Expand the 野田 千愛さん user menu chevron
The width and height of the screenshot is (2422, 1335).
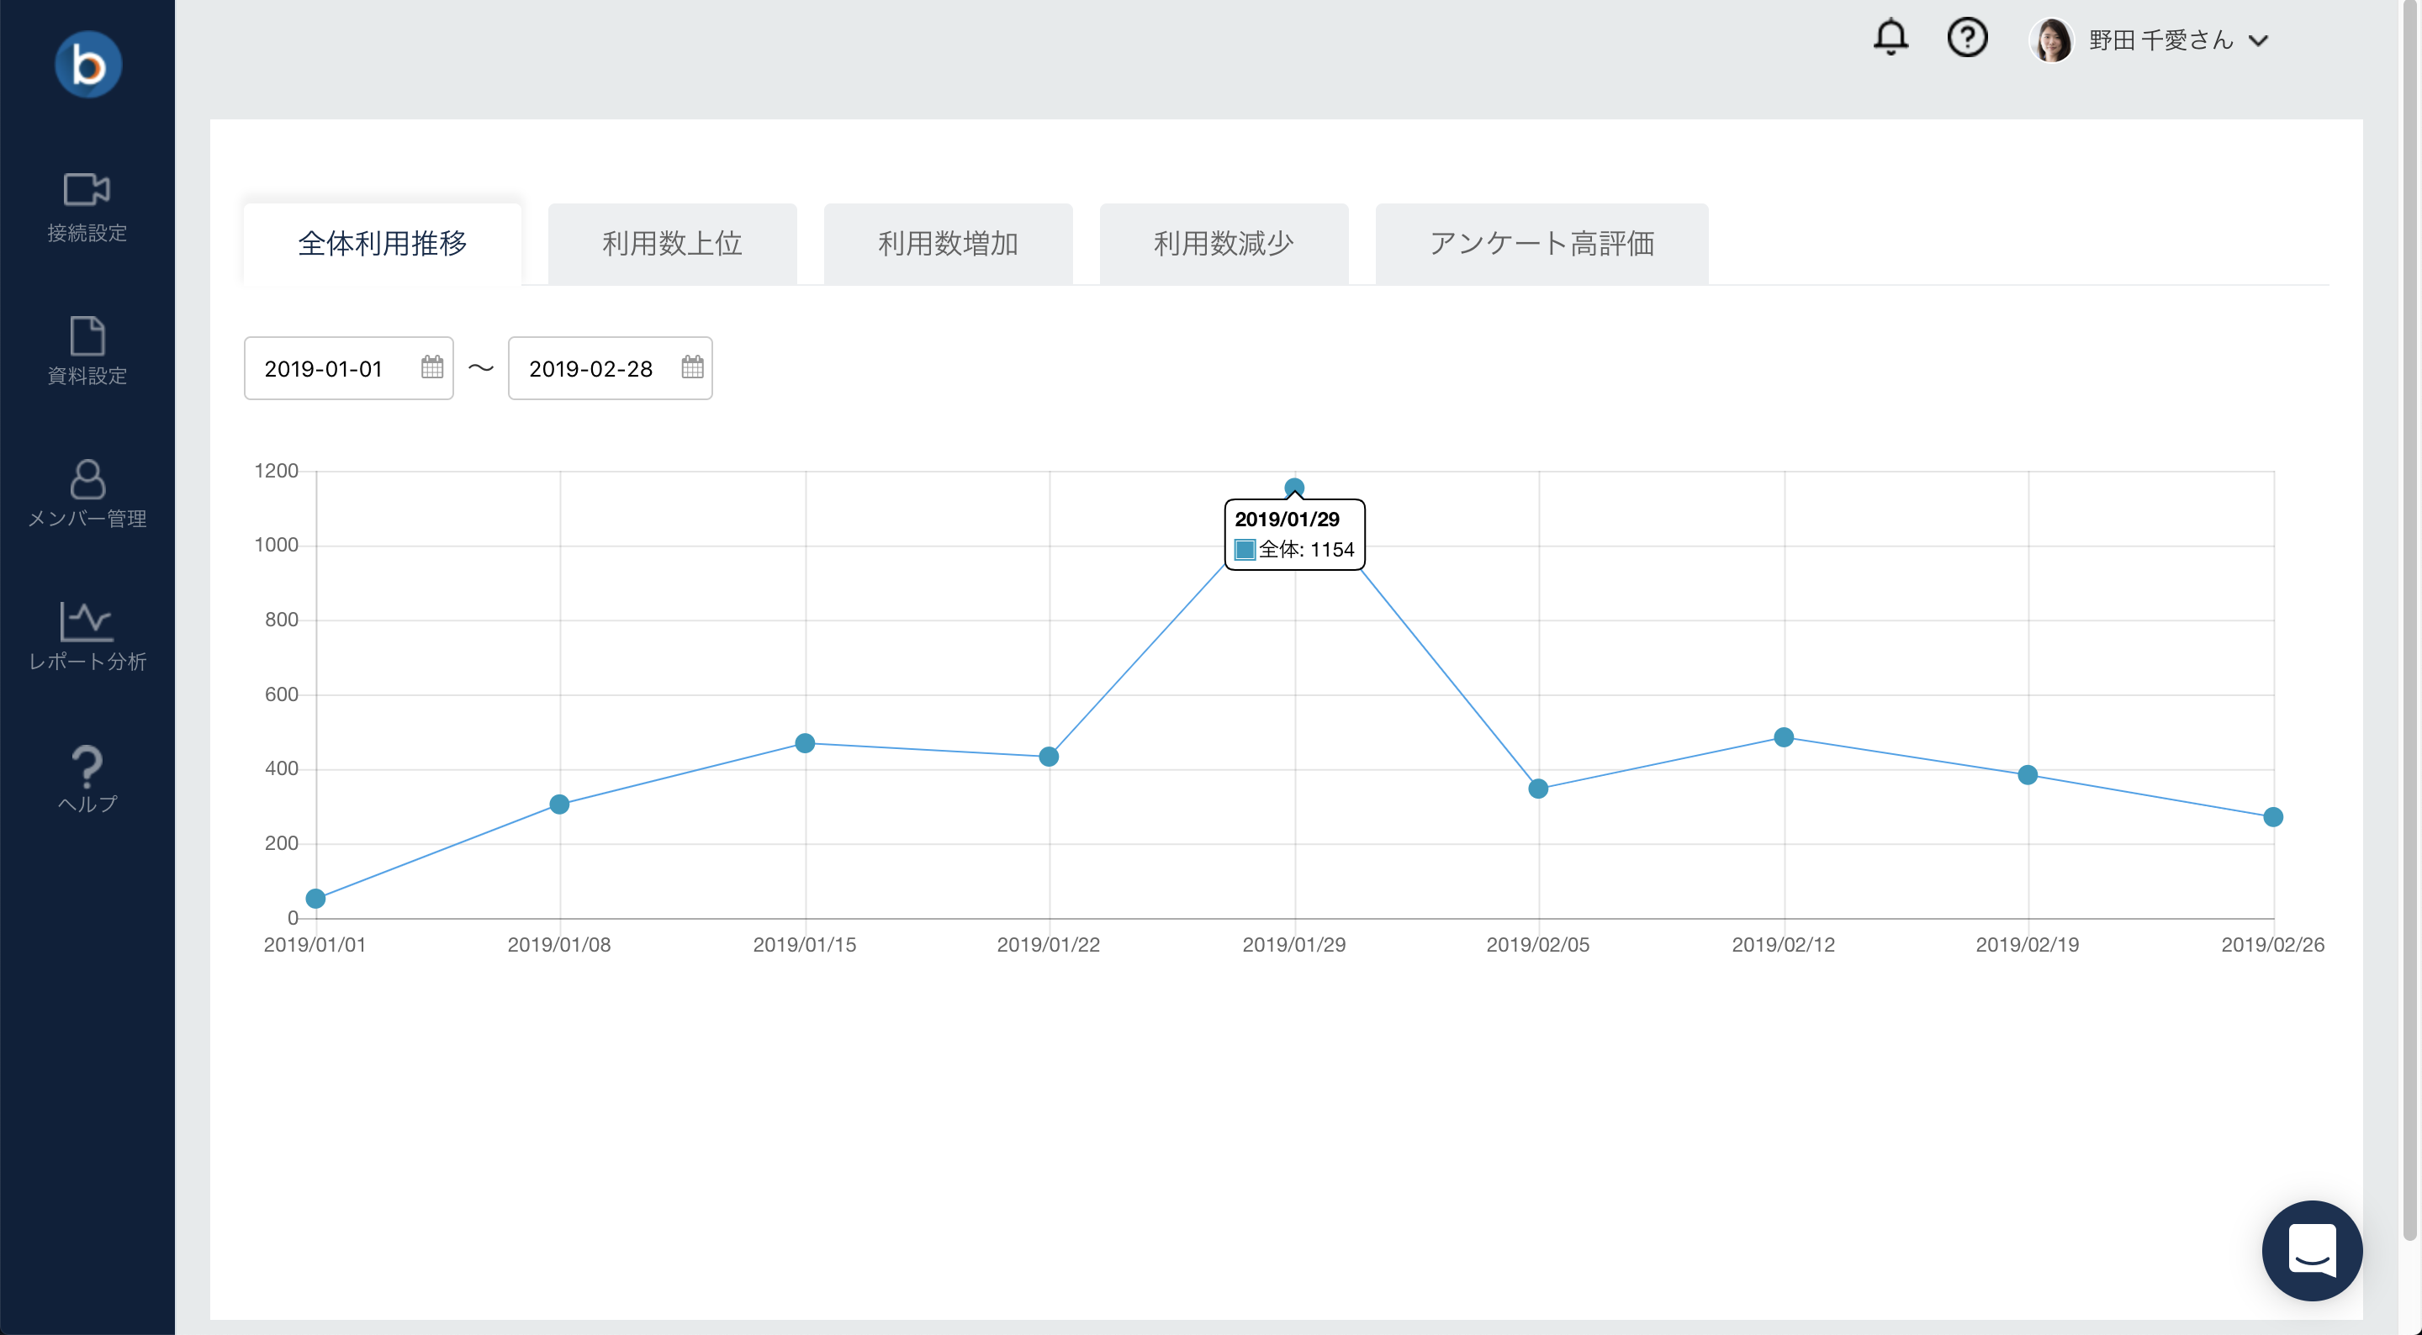click(x=2258, y=40)
